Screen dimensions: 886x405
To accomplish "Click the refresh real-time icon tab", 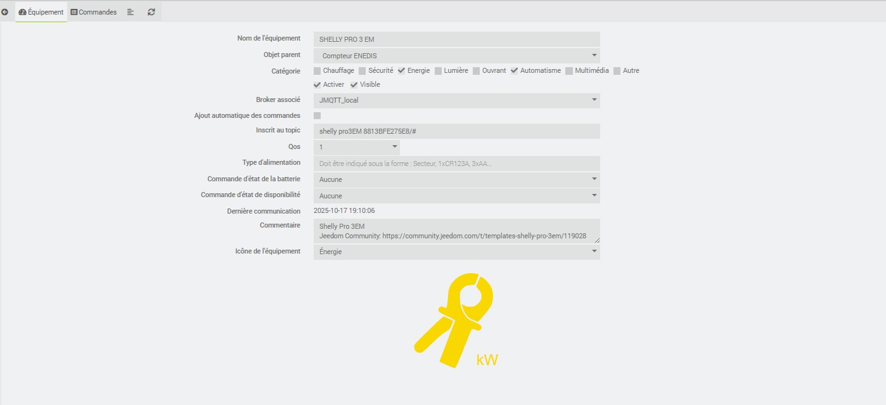I will (x=151, y=12).
